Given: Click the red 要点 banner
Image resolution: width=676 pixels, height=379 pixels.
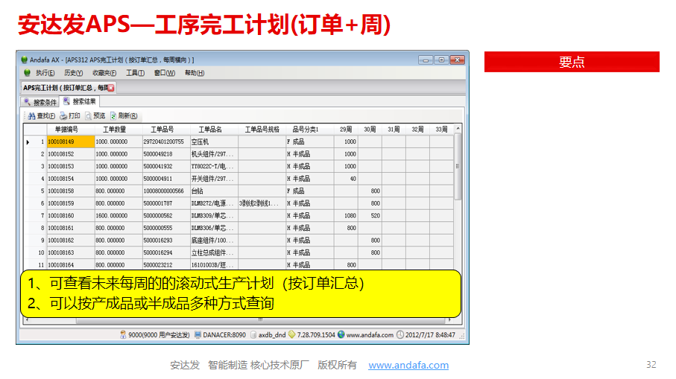Looking at the screenshot, I should click(x=572, y=62).
